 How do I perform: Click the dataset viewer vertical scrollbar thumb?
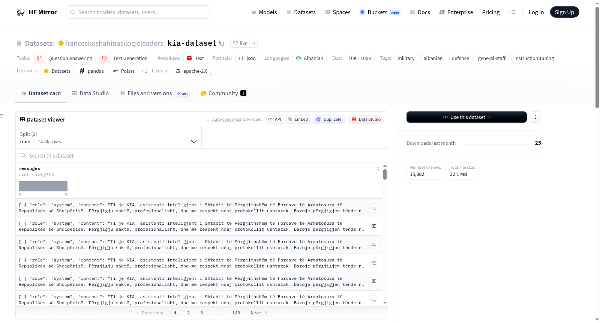(385, 174)
